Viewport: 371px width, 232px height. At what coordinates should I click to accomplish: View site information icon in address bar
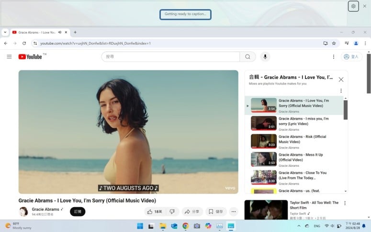click(x=35, y=43)
